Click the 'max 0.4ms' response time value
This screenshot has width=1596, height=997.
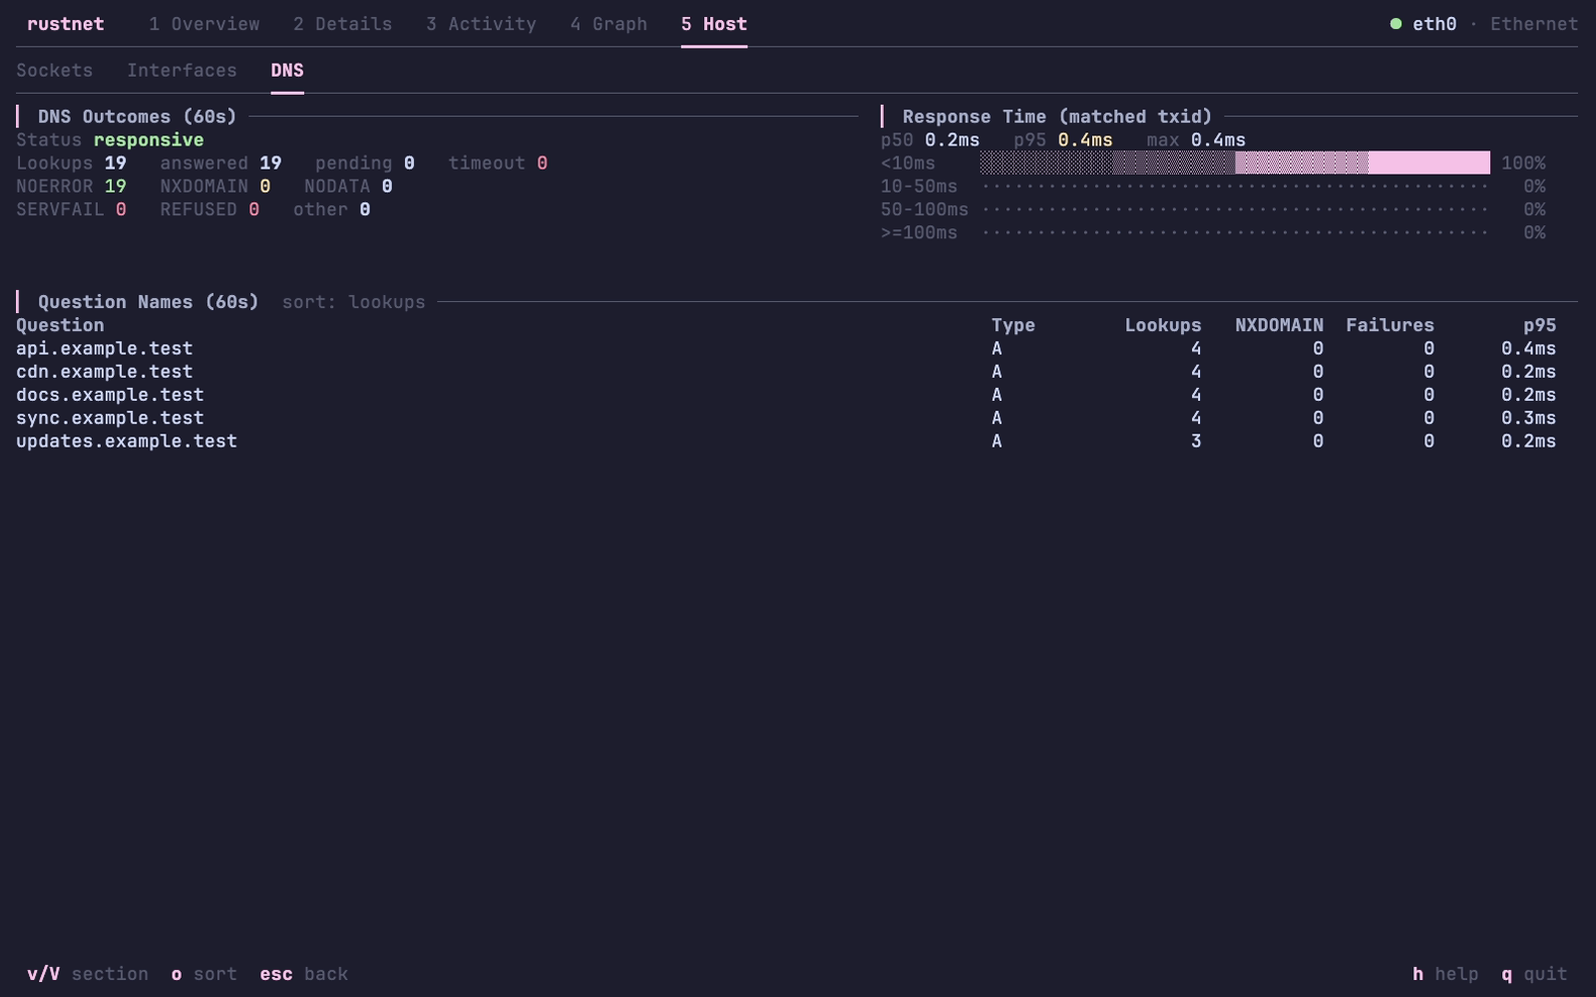[x=1196, y=141]
